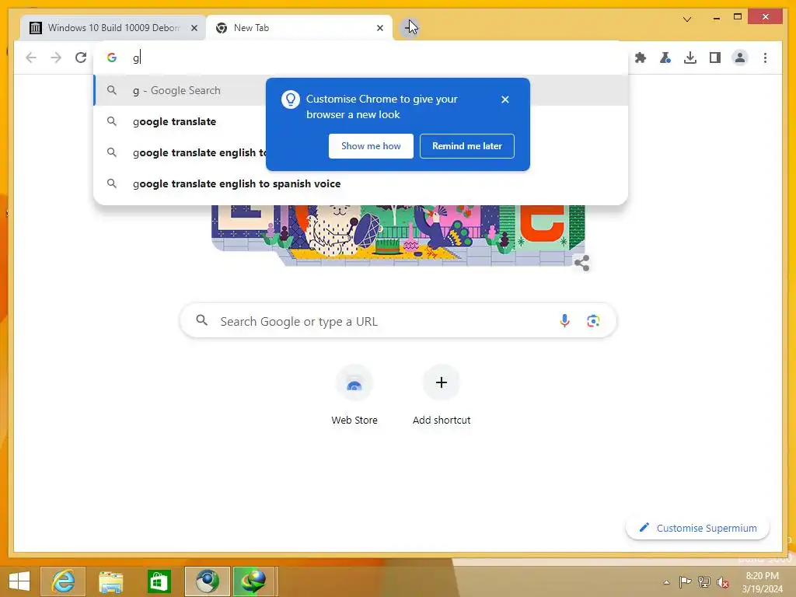This screenshot has width=796, height=597.
Task: Click the Show me how button
Action: tap(371, 146)
